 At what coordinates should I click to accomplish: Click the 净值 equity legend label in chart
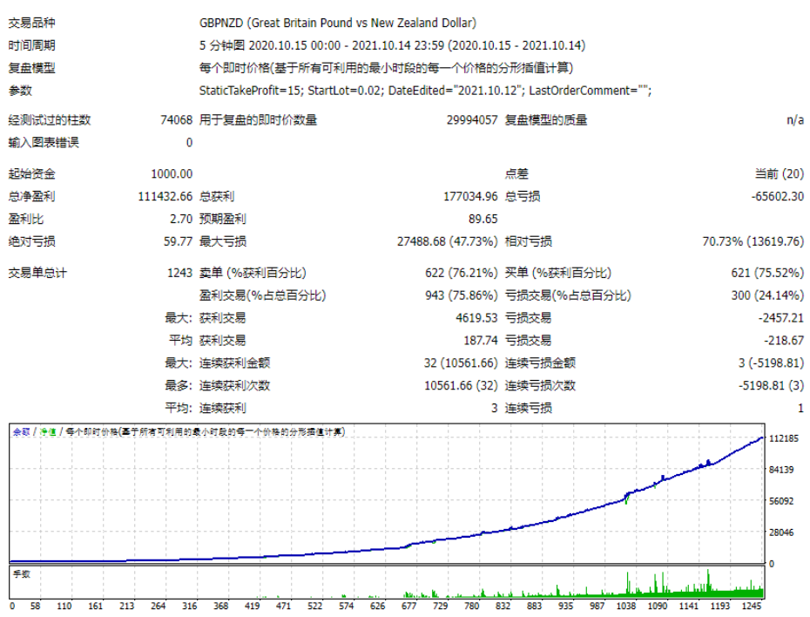(48, 432)
